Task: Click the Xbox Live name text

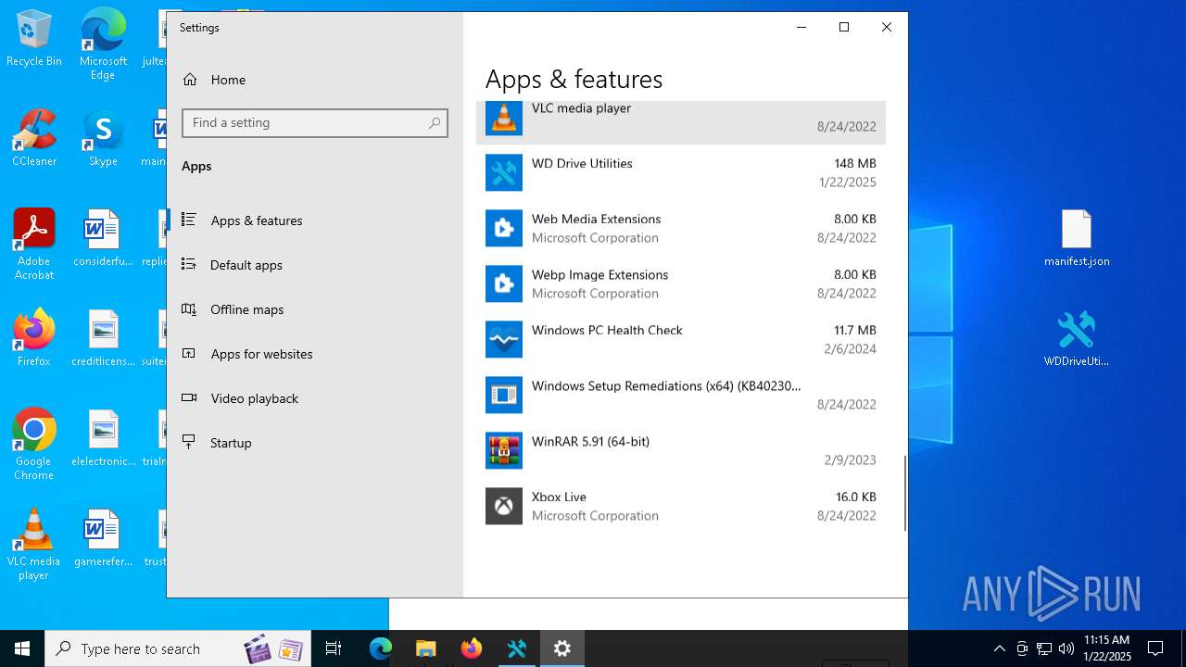Action: 559,497
